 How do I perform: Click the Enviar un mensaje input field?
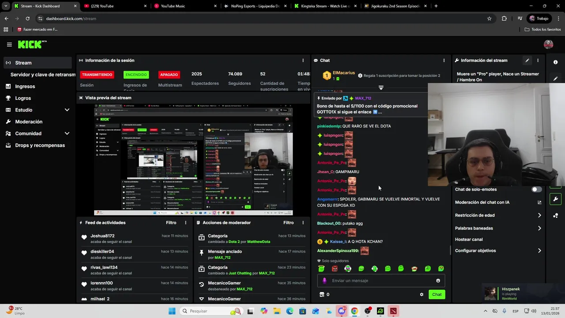(x=381, y=280)
